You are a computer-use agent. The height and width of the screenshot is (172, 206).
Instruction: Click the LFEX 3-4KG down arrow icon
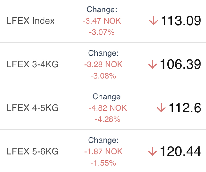point(152,64)
